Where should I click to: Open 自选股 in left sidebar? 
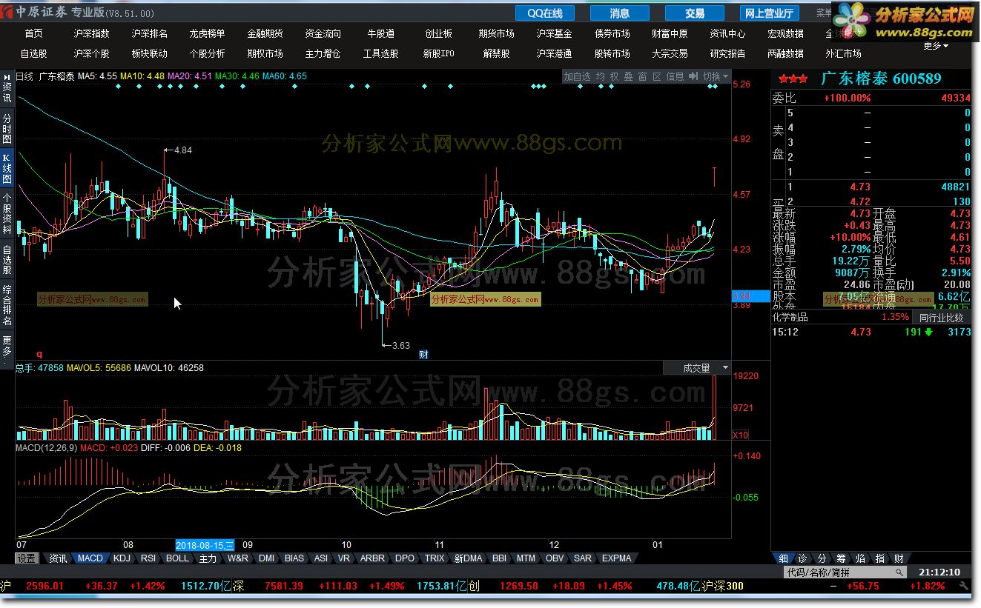click(7, 259)
